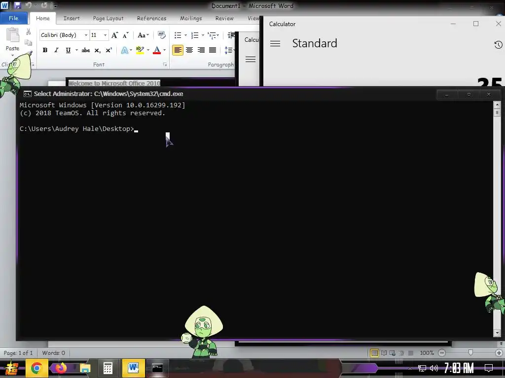Viewport: 505px width, 378px height.
Task: Click the Copy icon below the scissors
Action: pos(28,42)
